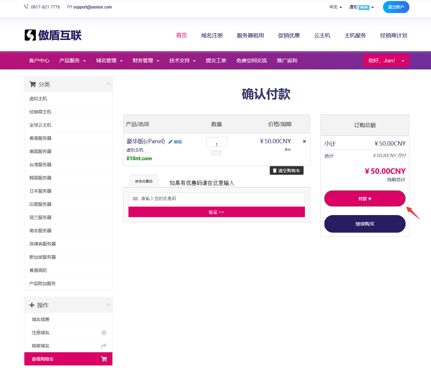The width and height of the screenshot is (431, 379).
Task: Click the share arrow beside 转移域名
Action: pyautogui.click(x=104, y=346)
